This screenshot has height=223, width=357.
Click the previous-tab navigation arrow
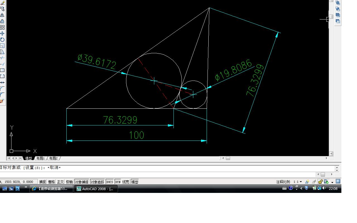click(13, 158)
